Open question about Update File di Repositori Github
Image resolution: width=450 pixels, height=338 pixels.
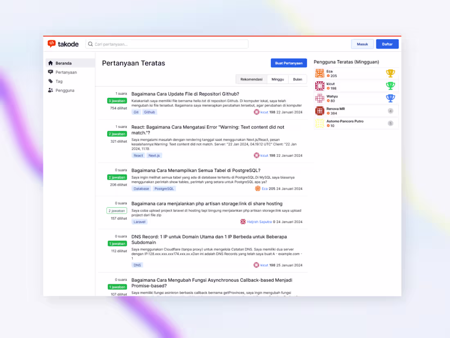(x=185, y=94)
